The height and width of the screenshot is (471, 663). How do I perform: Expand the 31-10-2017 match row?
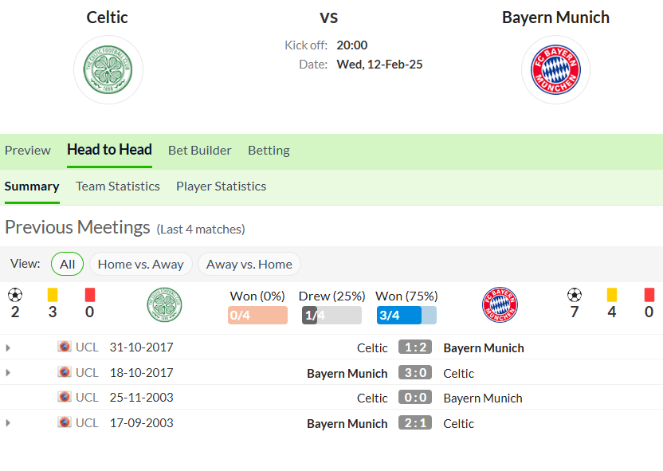[x=8, y=348]
